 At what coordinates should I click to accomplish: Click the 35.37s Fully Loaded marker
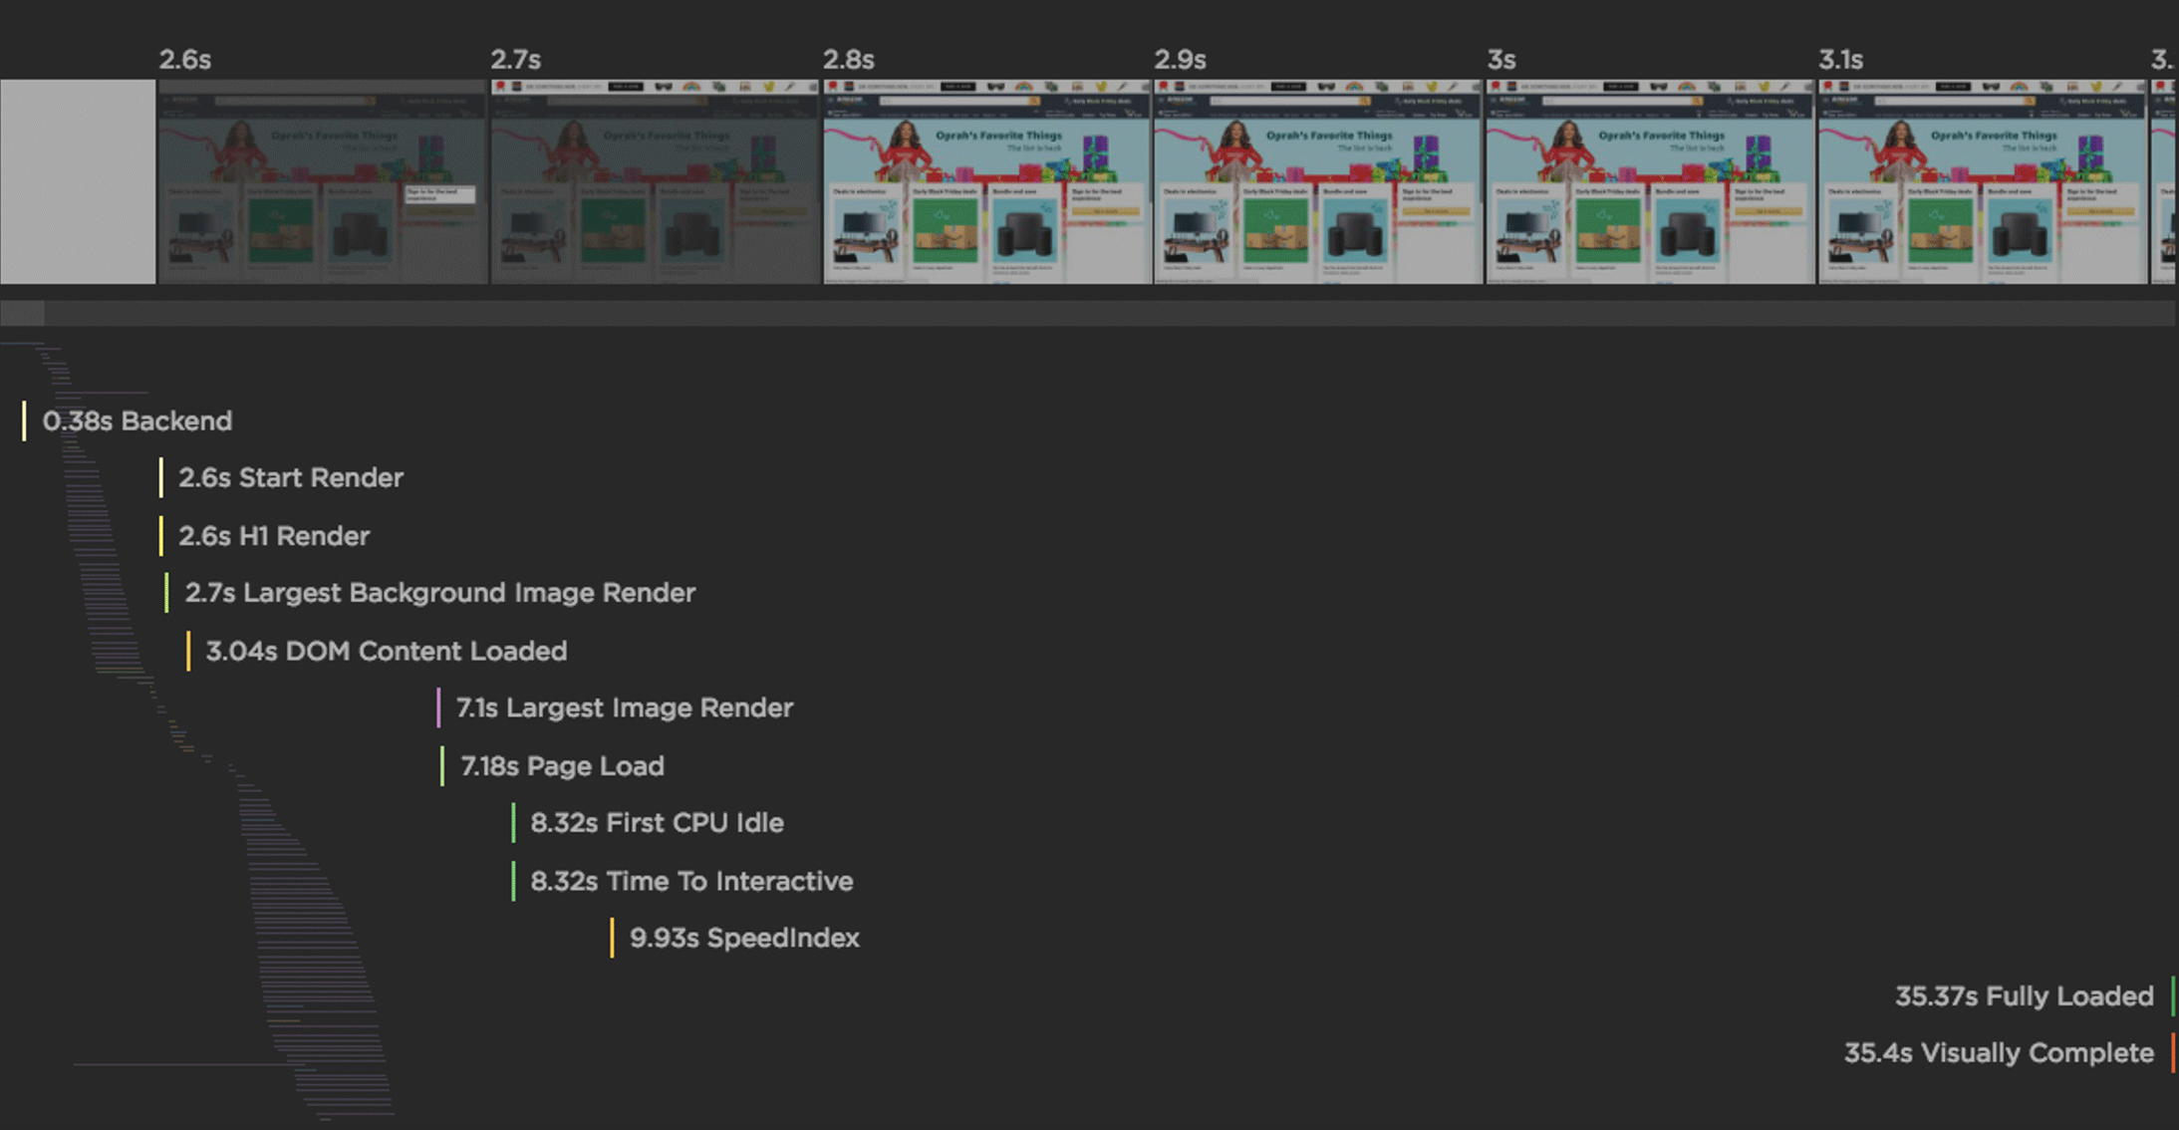click(2024, 996)
